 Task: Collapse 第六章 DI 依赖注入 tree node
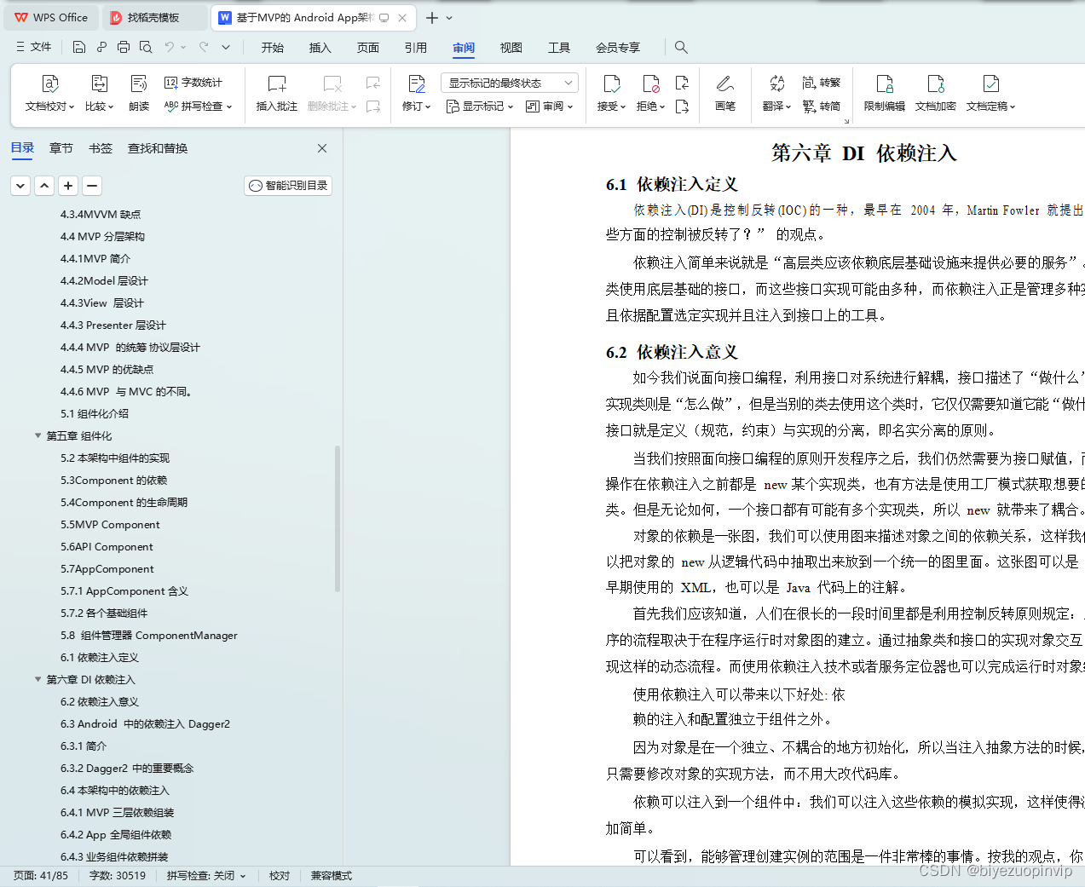point(38,679)
